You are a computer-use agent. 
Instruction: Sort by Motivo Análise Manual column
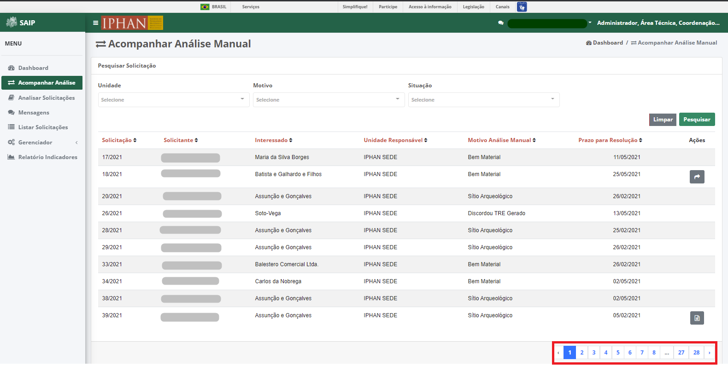(x=502, y=140)
